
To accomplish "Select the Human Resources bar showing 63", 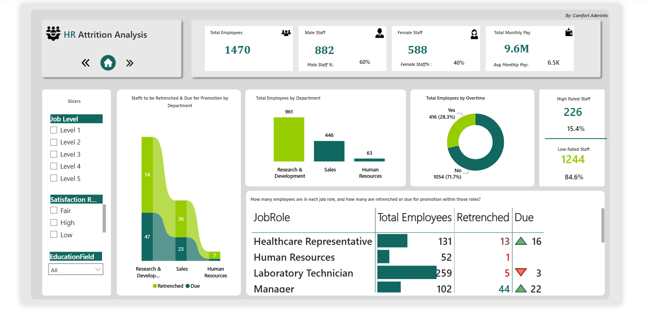I will click(x=370, y=160).
